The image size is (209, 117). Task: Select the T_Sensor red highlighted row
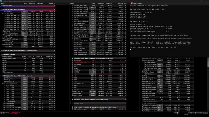coord(98,62)
